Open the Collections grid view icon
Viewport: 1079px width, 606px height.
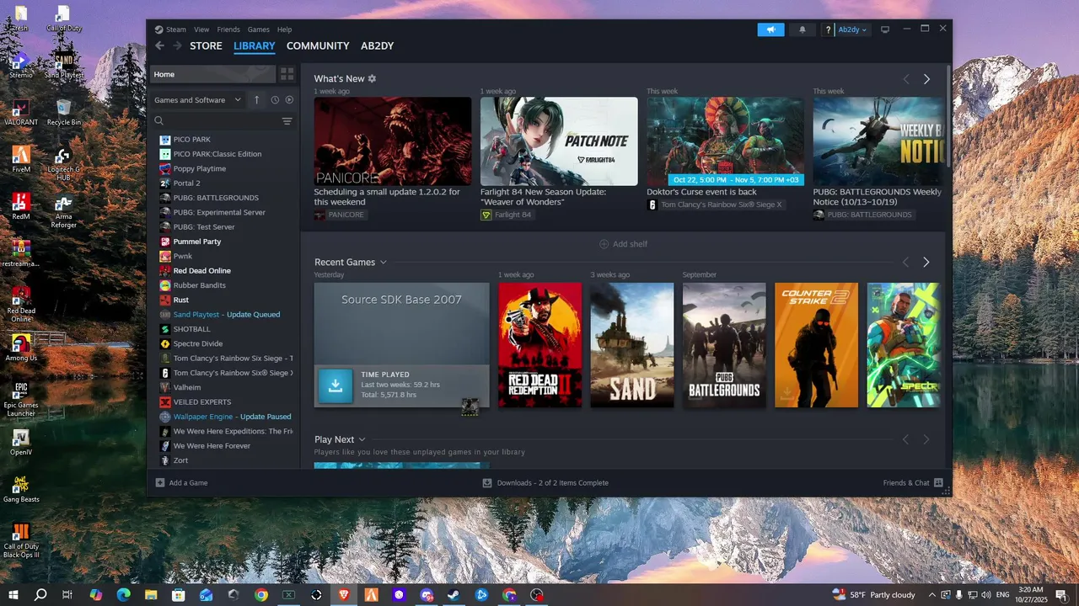[x=287, y=74]
